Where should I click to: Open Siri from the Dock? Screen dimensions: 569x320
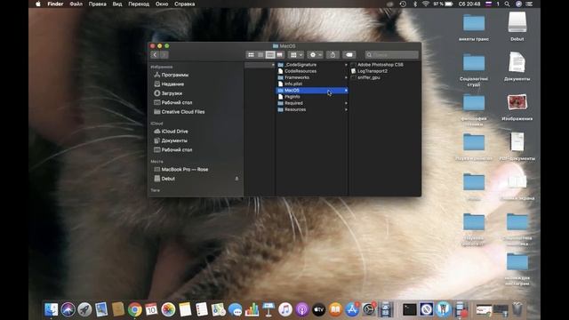pyautogui.click(x=68, y=310)
